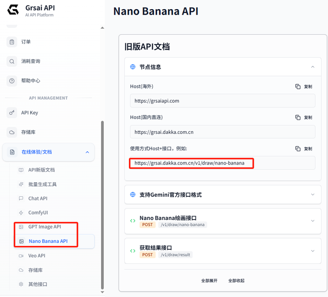Click globe icon next to 支持Gemini官方接口格式
Screen dimensions: 328x297
pyautogui.click(x=133, y=195)
